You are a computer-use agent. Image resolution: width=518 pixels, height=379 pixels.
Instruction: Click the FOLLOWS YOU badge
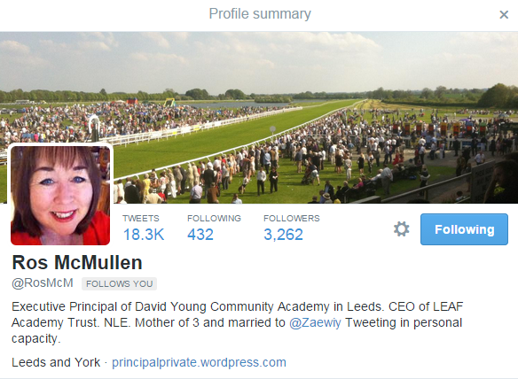[x=119, y=283]
